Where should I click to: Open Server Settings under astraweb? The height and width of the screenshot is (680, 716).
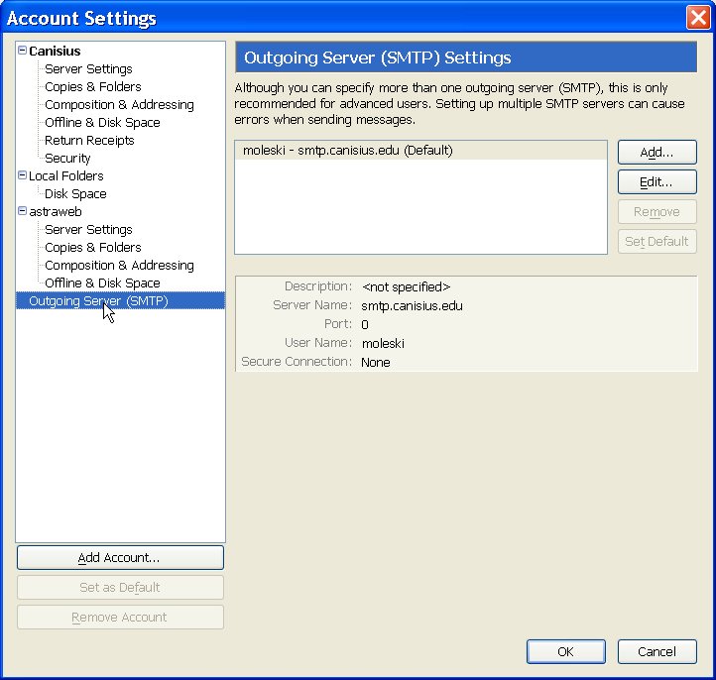[x=88, y=229]
